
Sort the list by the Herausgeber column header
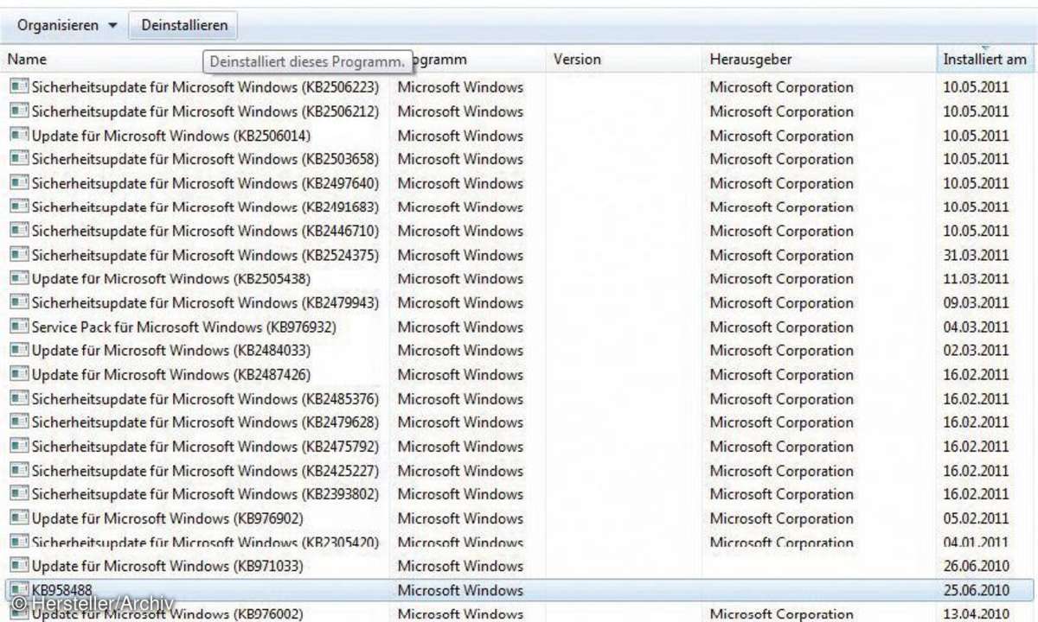[x=750, y=60]
